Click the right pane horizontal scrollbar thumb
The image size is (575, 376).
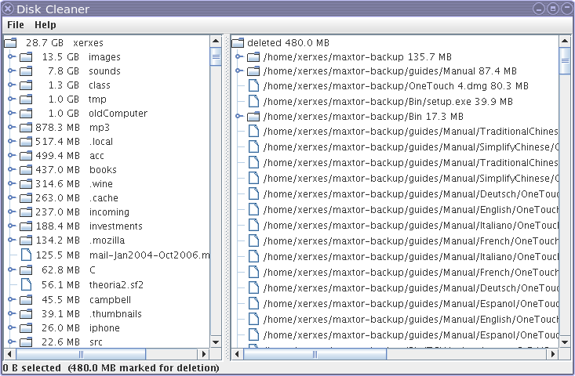click(x=315, y=354)
